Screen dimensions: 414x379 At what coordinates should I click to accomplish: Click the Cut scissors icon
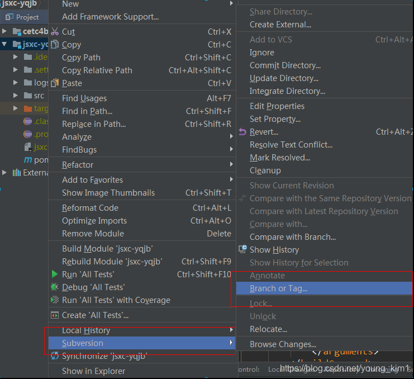[55, 31]
